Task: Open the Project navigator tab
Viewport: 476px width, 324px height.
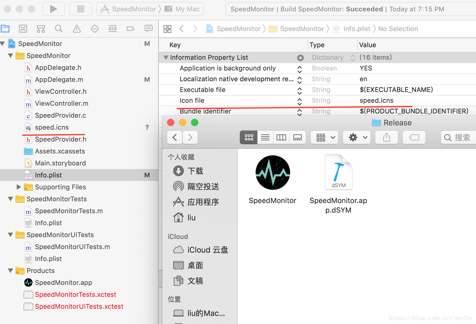Action: click(5, 29)
